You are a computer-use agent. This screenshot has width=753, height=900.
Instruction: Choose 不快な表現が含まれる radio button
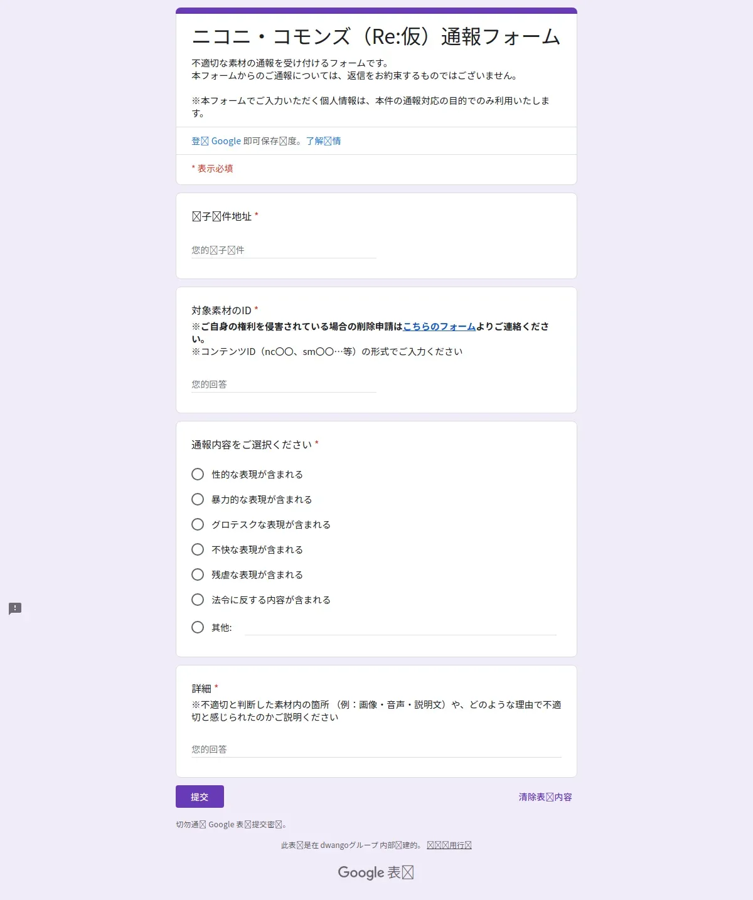click(x=198, y=549)
